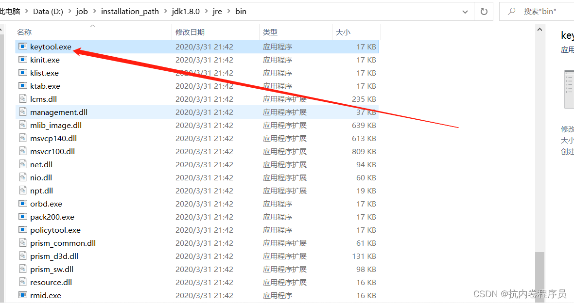Click the 131 KB size cell
The image size is (574, 303).
364,256
